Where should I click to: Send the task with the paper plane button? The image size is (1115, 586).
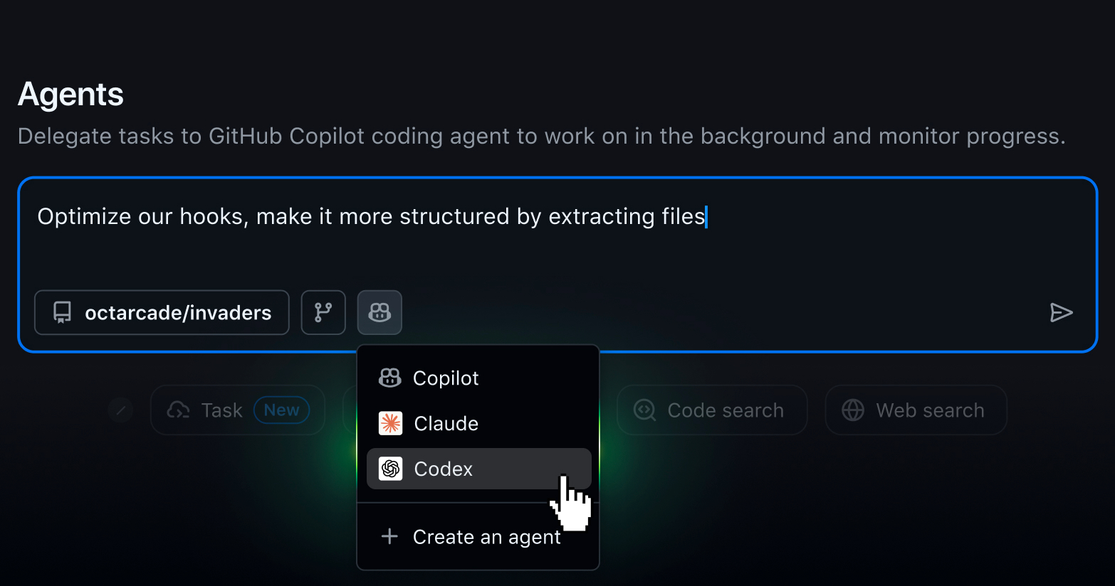(x=1062, y=312)
